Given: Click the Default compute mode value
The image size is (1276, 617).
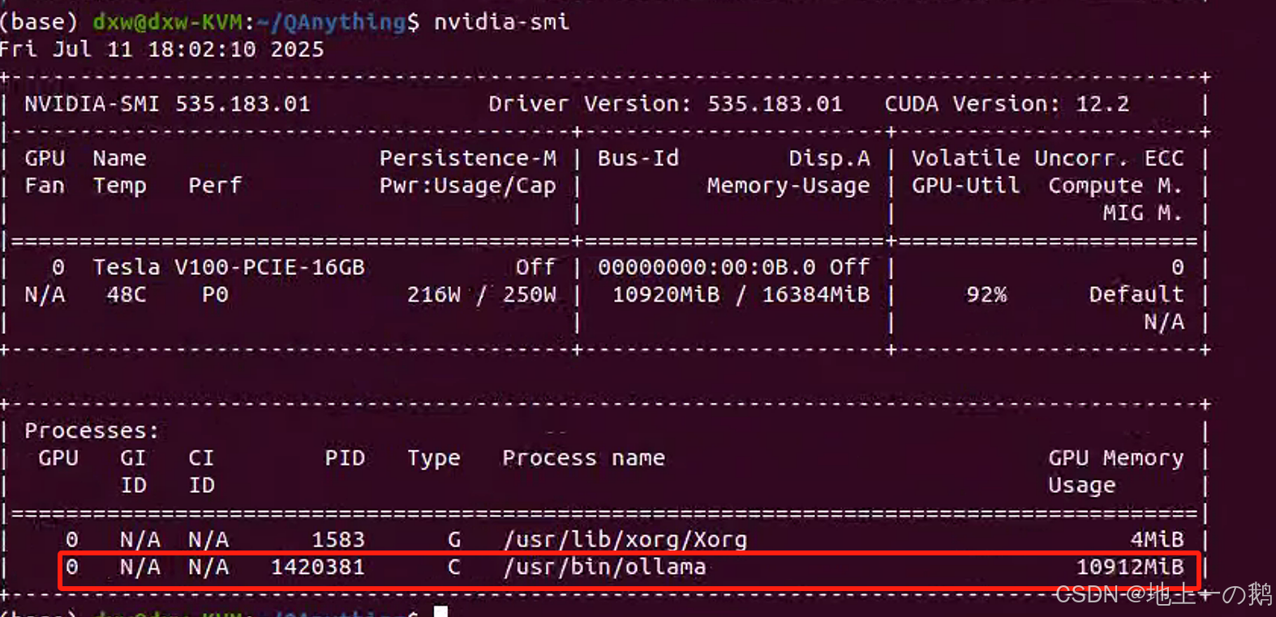Looking at the screenshot, I should tap(1136, 294).
